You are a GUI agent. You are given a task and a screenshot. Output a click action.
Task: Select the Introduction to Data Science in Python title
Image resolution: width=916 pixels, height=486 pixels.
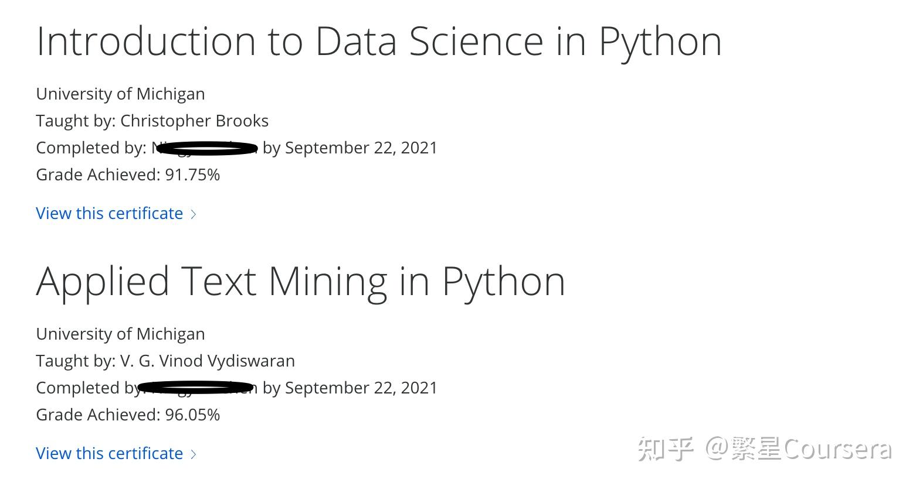click(x=378, y=41)
